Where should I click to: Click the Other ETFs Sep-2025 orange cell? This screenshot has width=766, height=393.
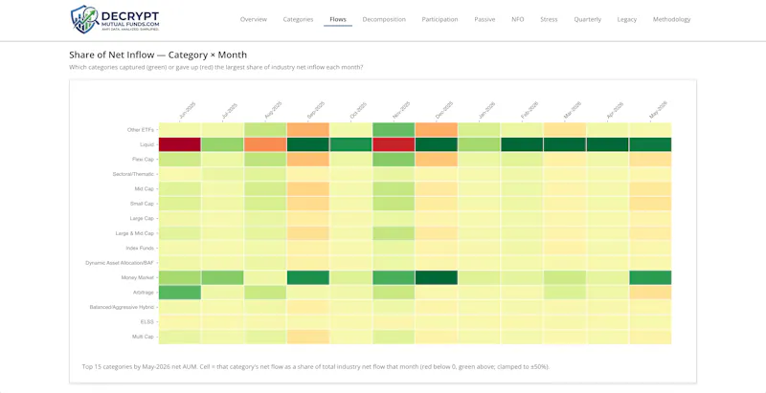pos(307,130)
